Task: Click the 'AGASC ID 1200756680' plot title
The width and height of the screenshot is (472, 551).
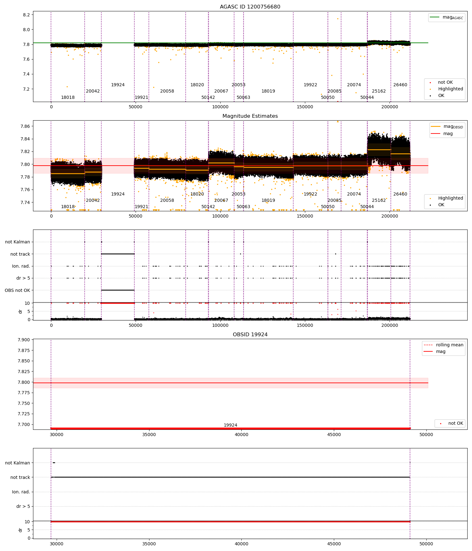Action: (x=250, y=7)
